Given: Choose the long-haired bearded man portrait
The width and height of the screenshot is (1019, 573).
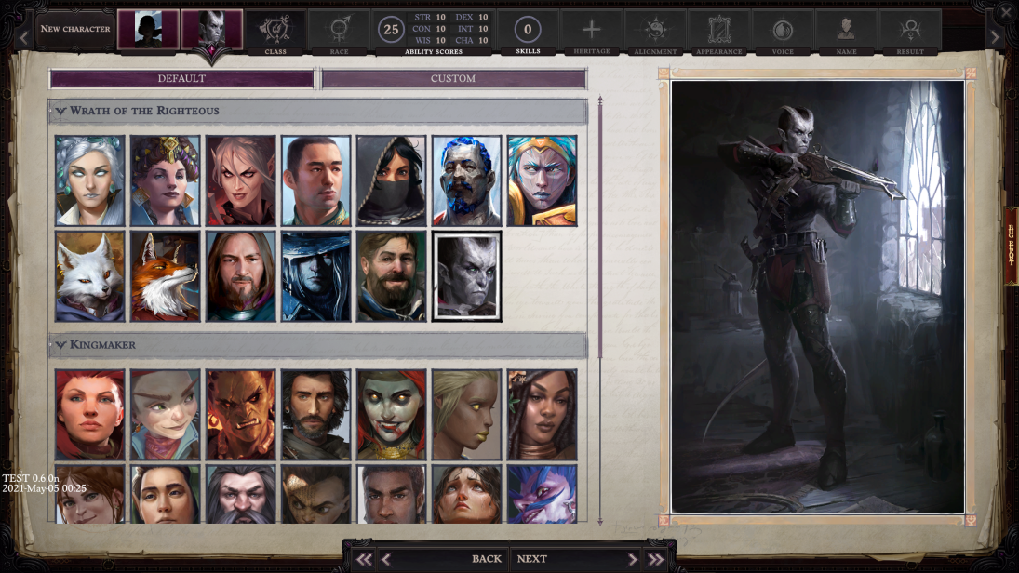Looking at the screenshot, I should [240, 277].
